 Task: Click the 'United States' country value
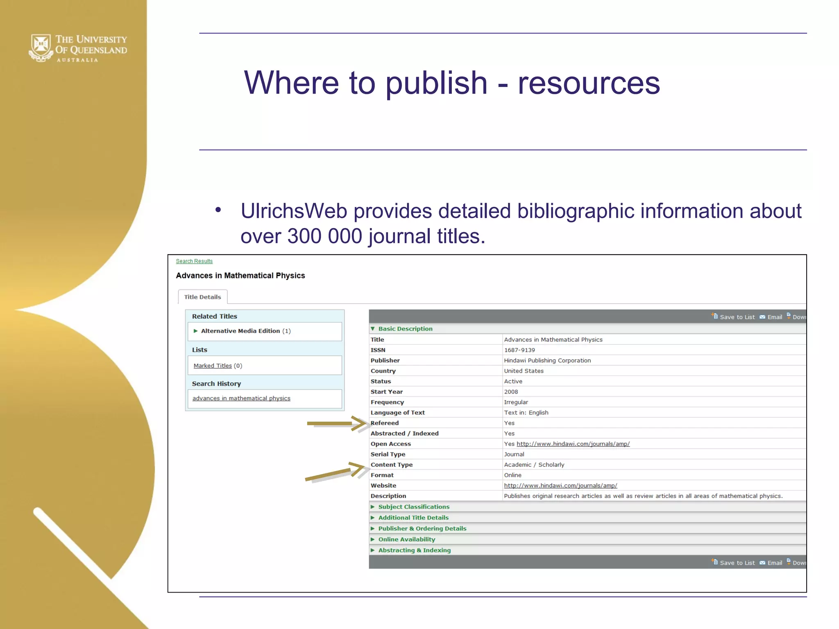[x=524, y=371]
